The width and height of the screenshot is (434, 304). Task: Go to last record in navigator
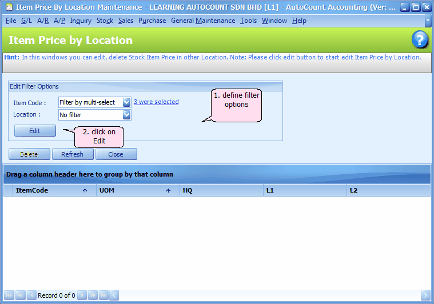click(x=103, y=295)
